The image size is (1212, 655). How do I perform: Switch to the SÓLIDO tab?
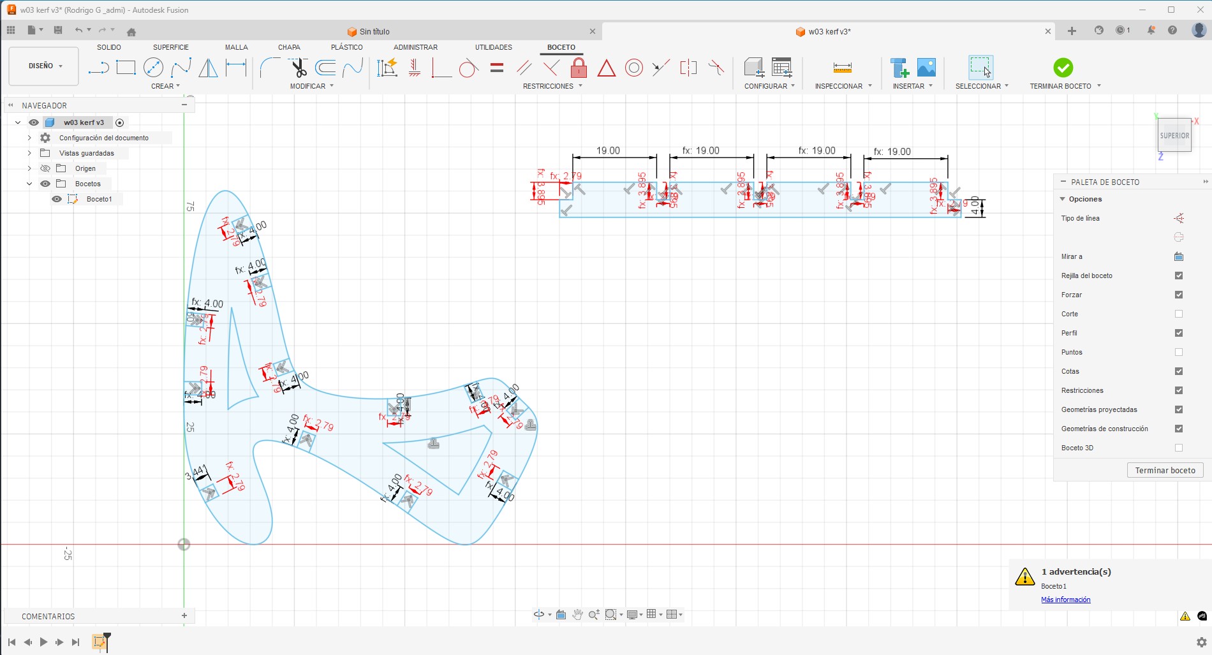109,47
